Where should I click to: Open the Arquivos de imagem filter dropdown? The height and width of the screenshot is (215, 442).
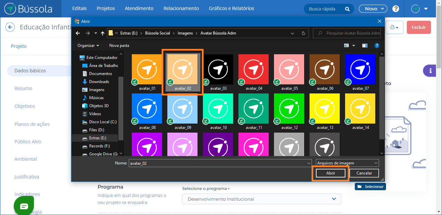(347, 163)
